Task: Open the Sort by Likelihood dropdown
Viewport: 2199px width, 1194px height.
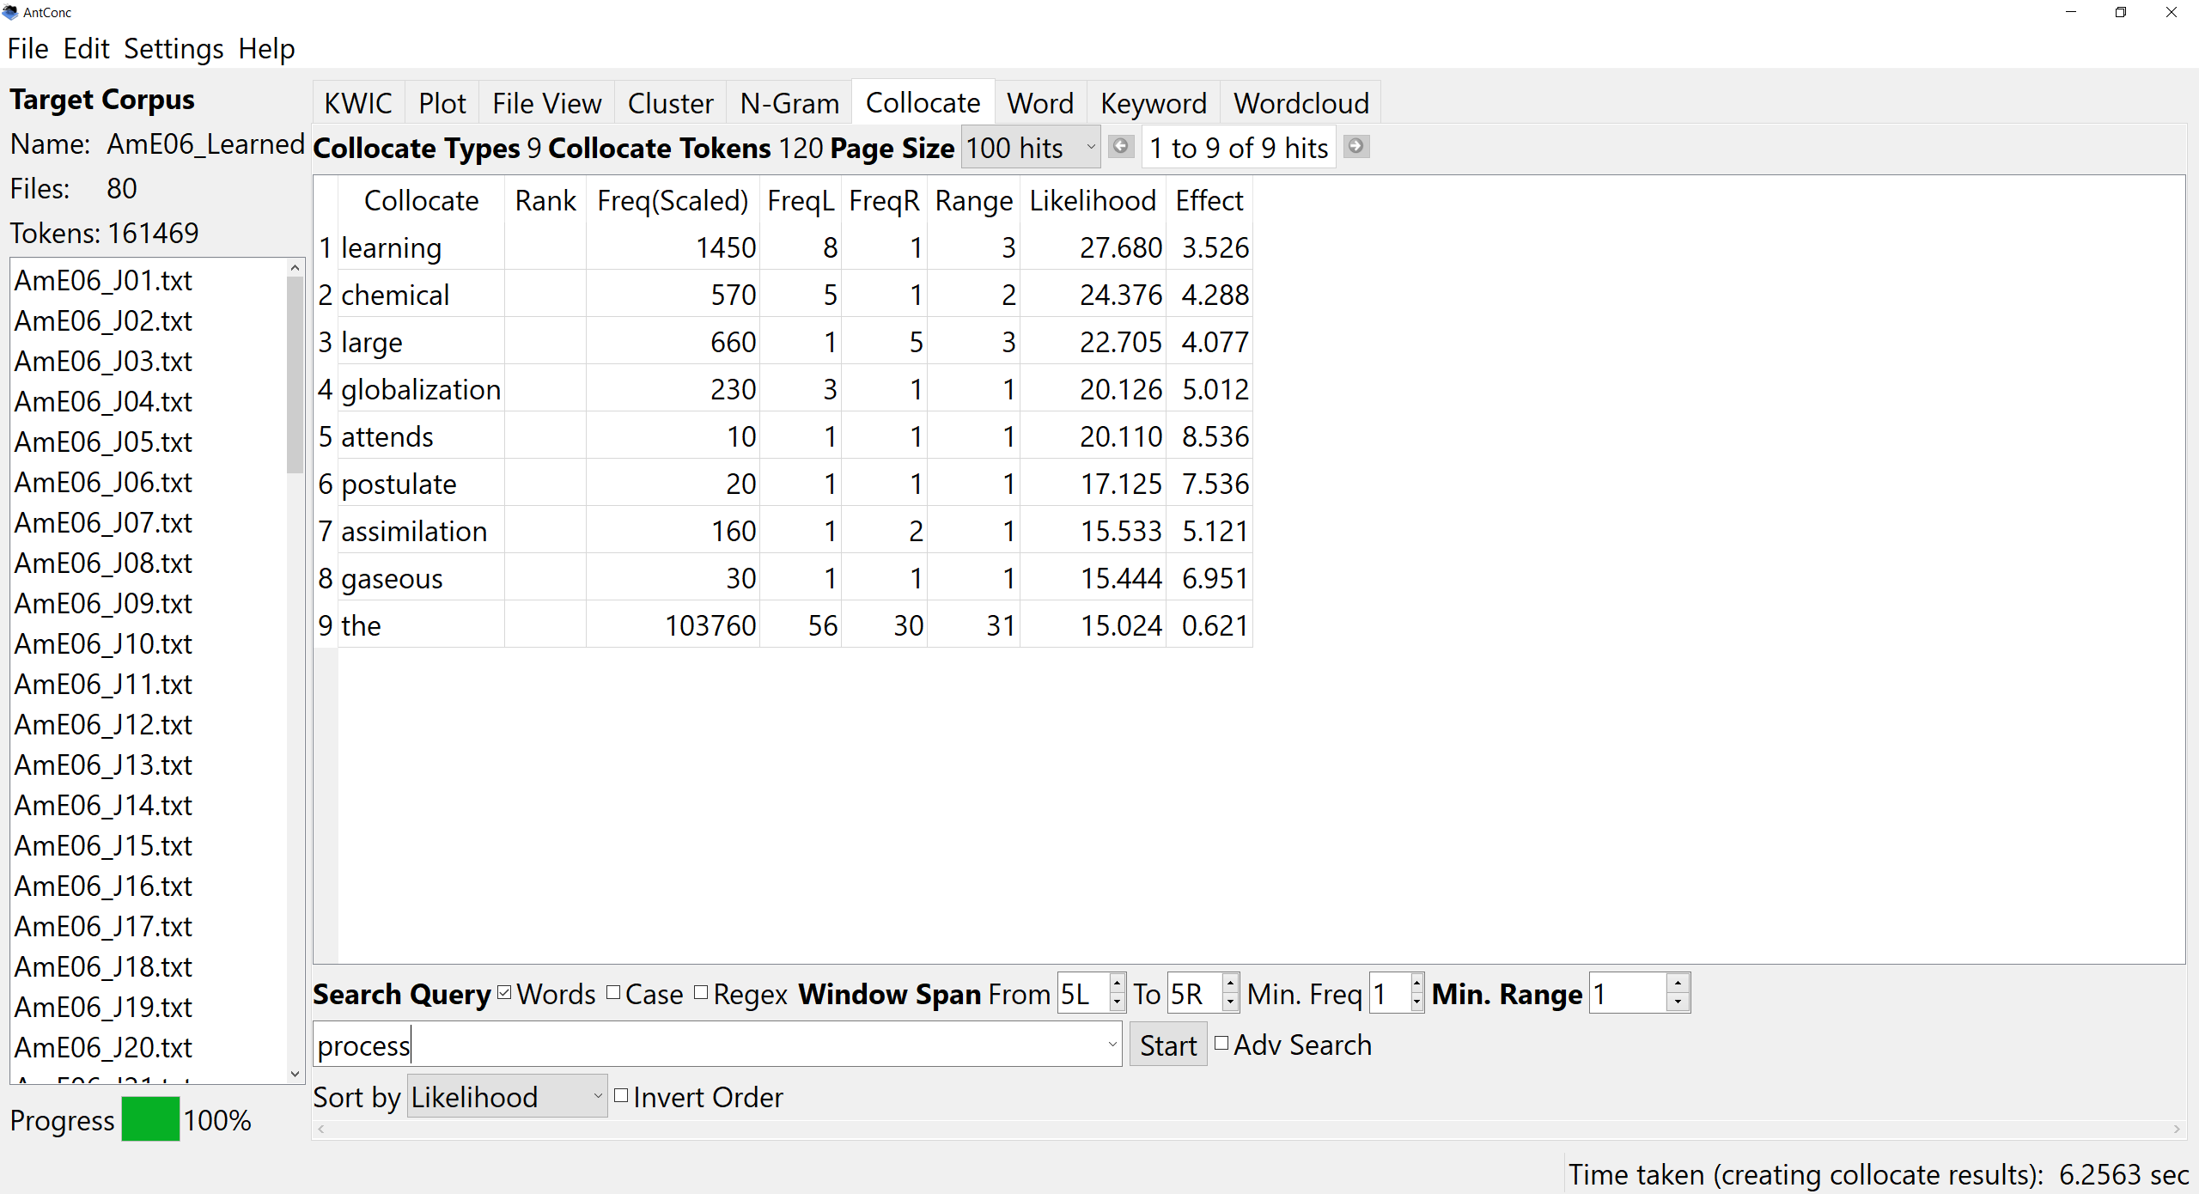Action: (x=507, y=1097)
